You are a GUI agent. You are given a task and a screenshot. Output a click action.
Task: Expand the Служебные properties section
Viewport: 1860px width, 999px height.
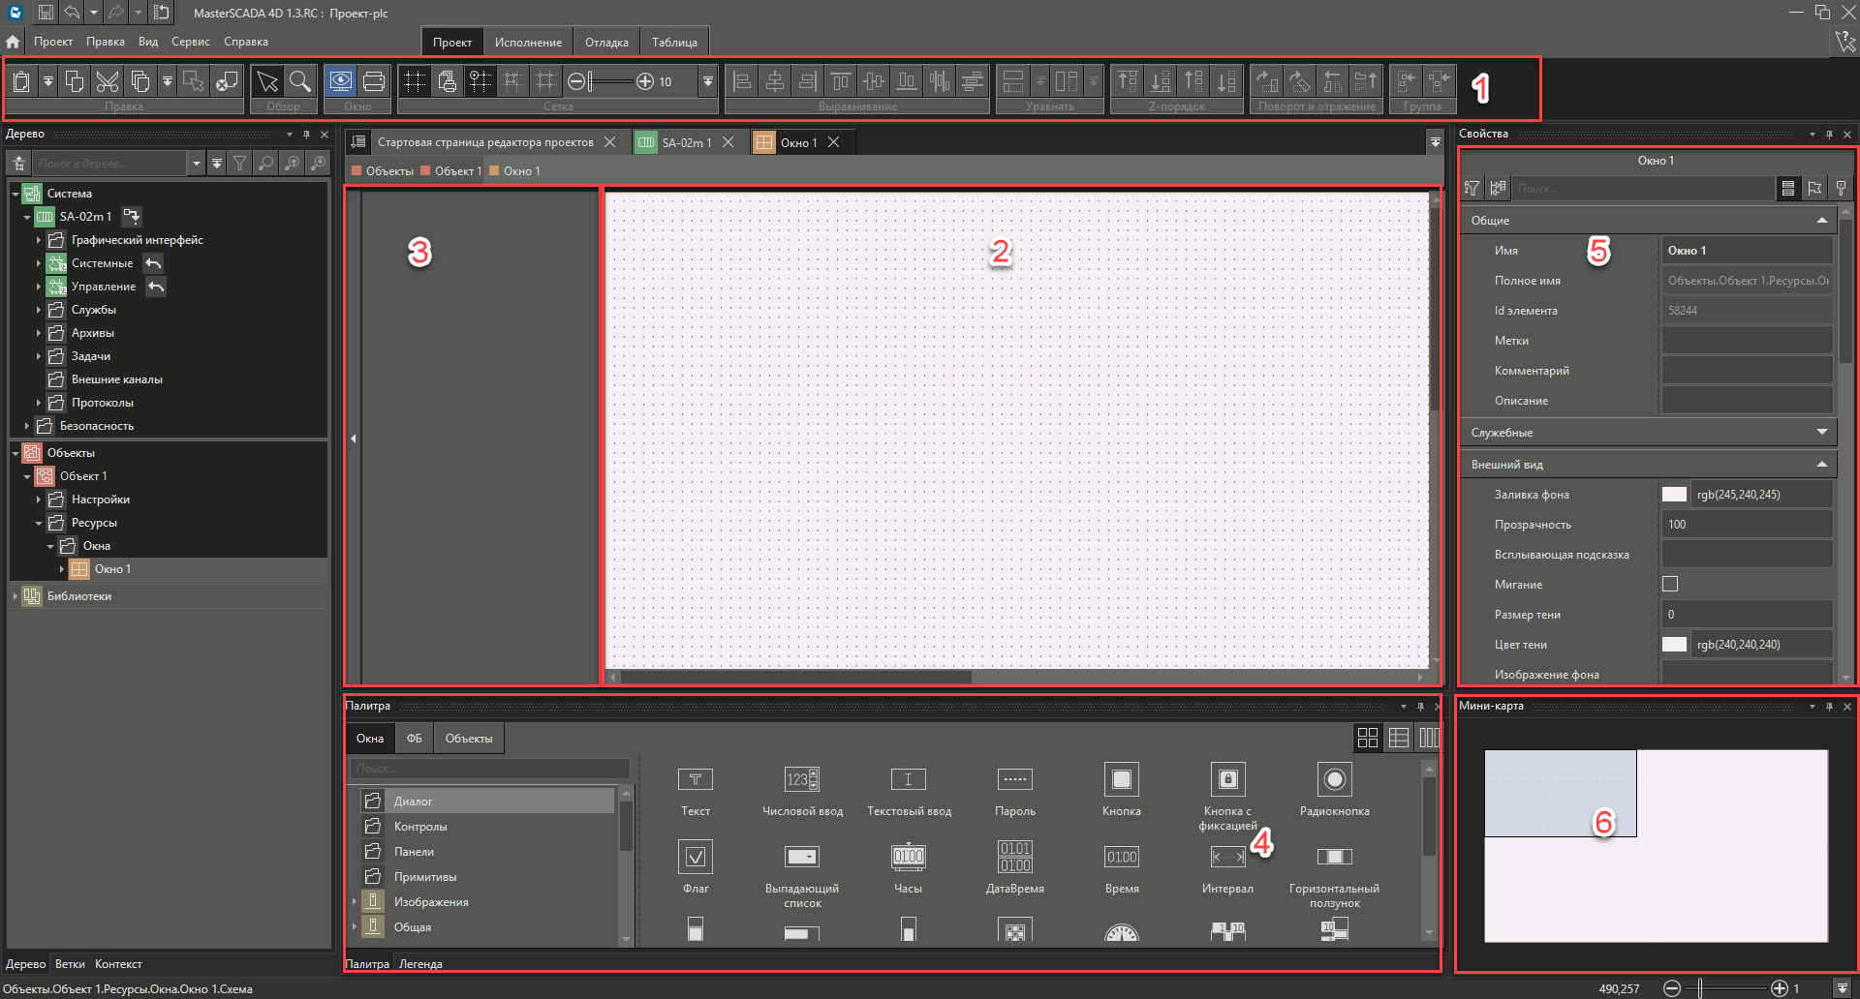point(1822,433)
